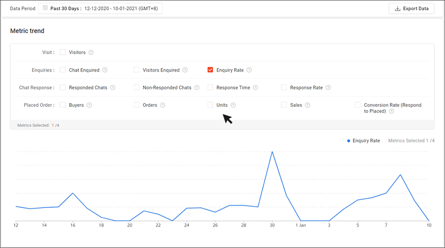The image size is (445, 248).
Task: Enable the Responded Chats checkbox
Action: (63, 87)
